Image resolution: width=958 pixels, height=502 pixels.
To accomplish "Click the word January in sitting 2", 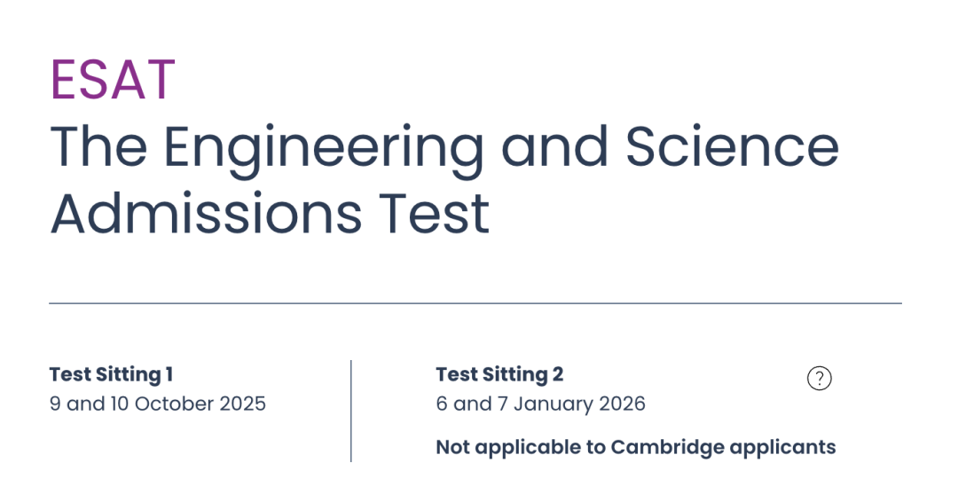I will (554, 404).
